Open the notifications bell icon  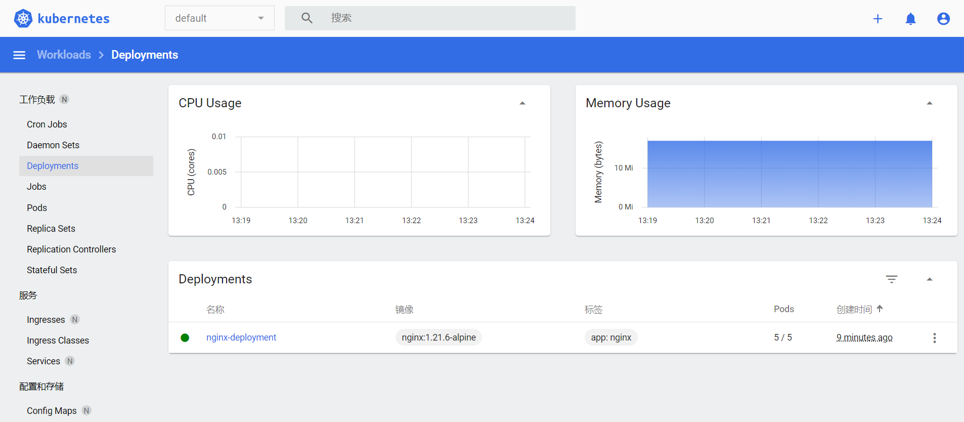910,19
